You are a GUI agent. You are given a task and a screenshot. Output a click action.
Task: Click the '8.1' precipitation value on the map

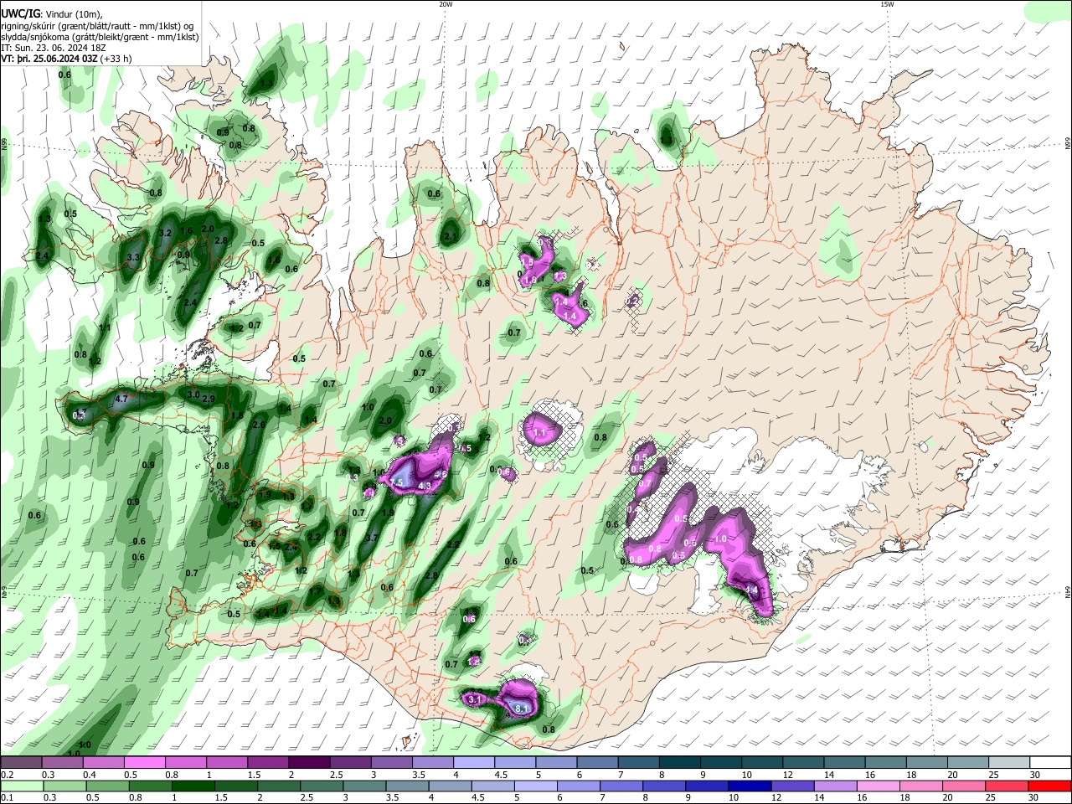[522, 709]
